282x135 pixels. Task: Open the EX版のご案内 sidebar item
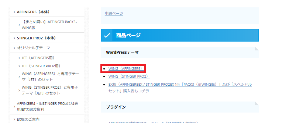click(28, 119)
